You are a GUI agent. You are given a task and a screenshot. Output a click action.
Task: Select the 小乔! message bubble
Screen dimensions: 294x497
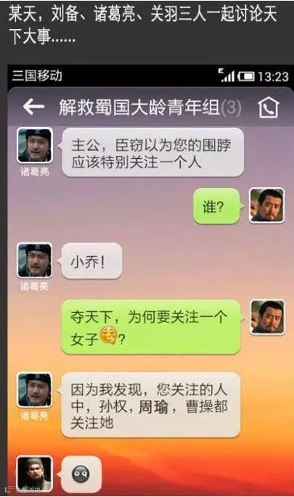(91, 261)
